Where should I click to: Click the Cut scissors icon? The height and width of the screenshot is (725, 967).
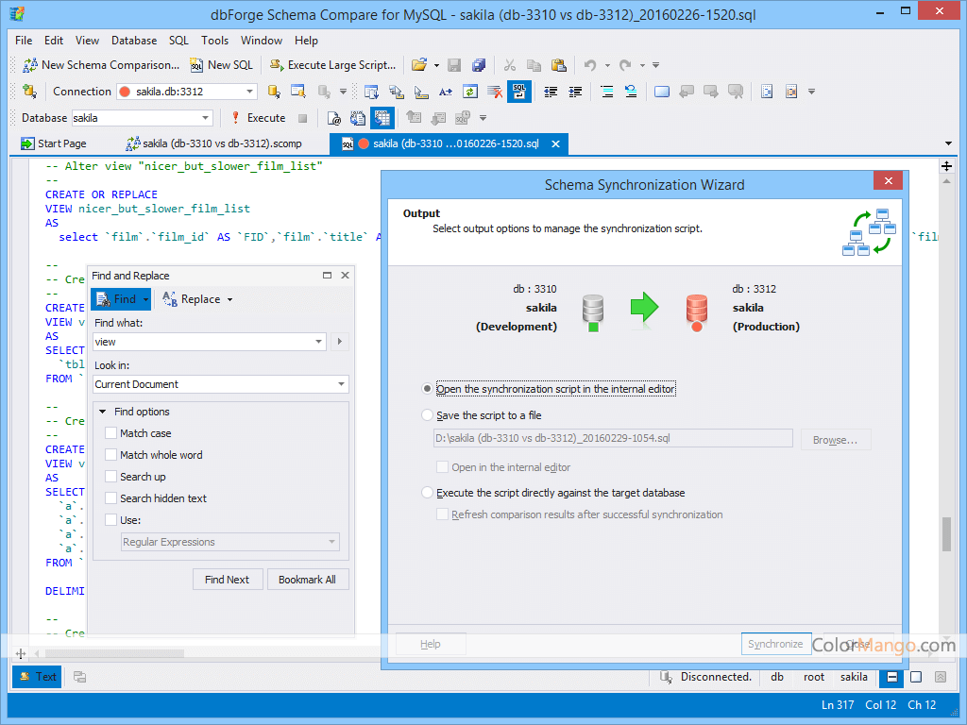click(509, 65)
